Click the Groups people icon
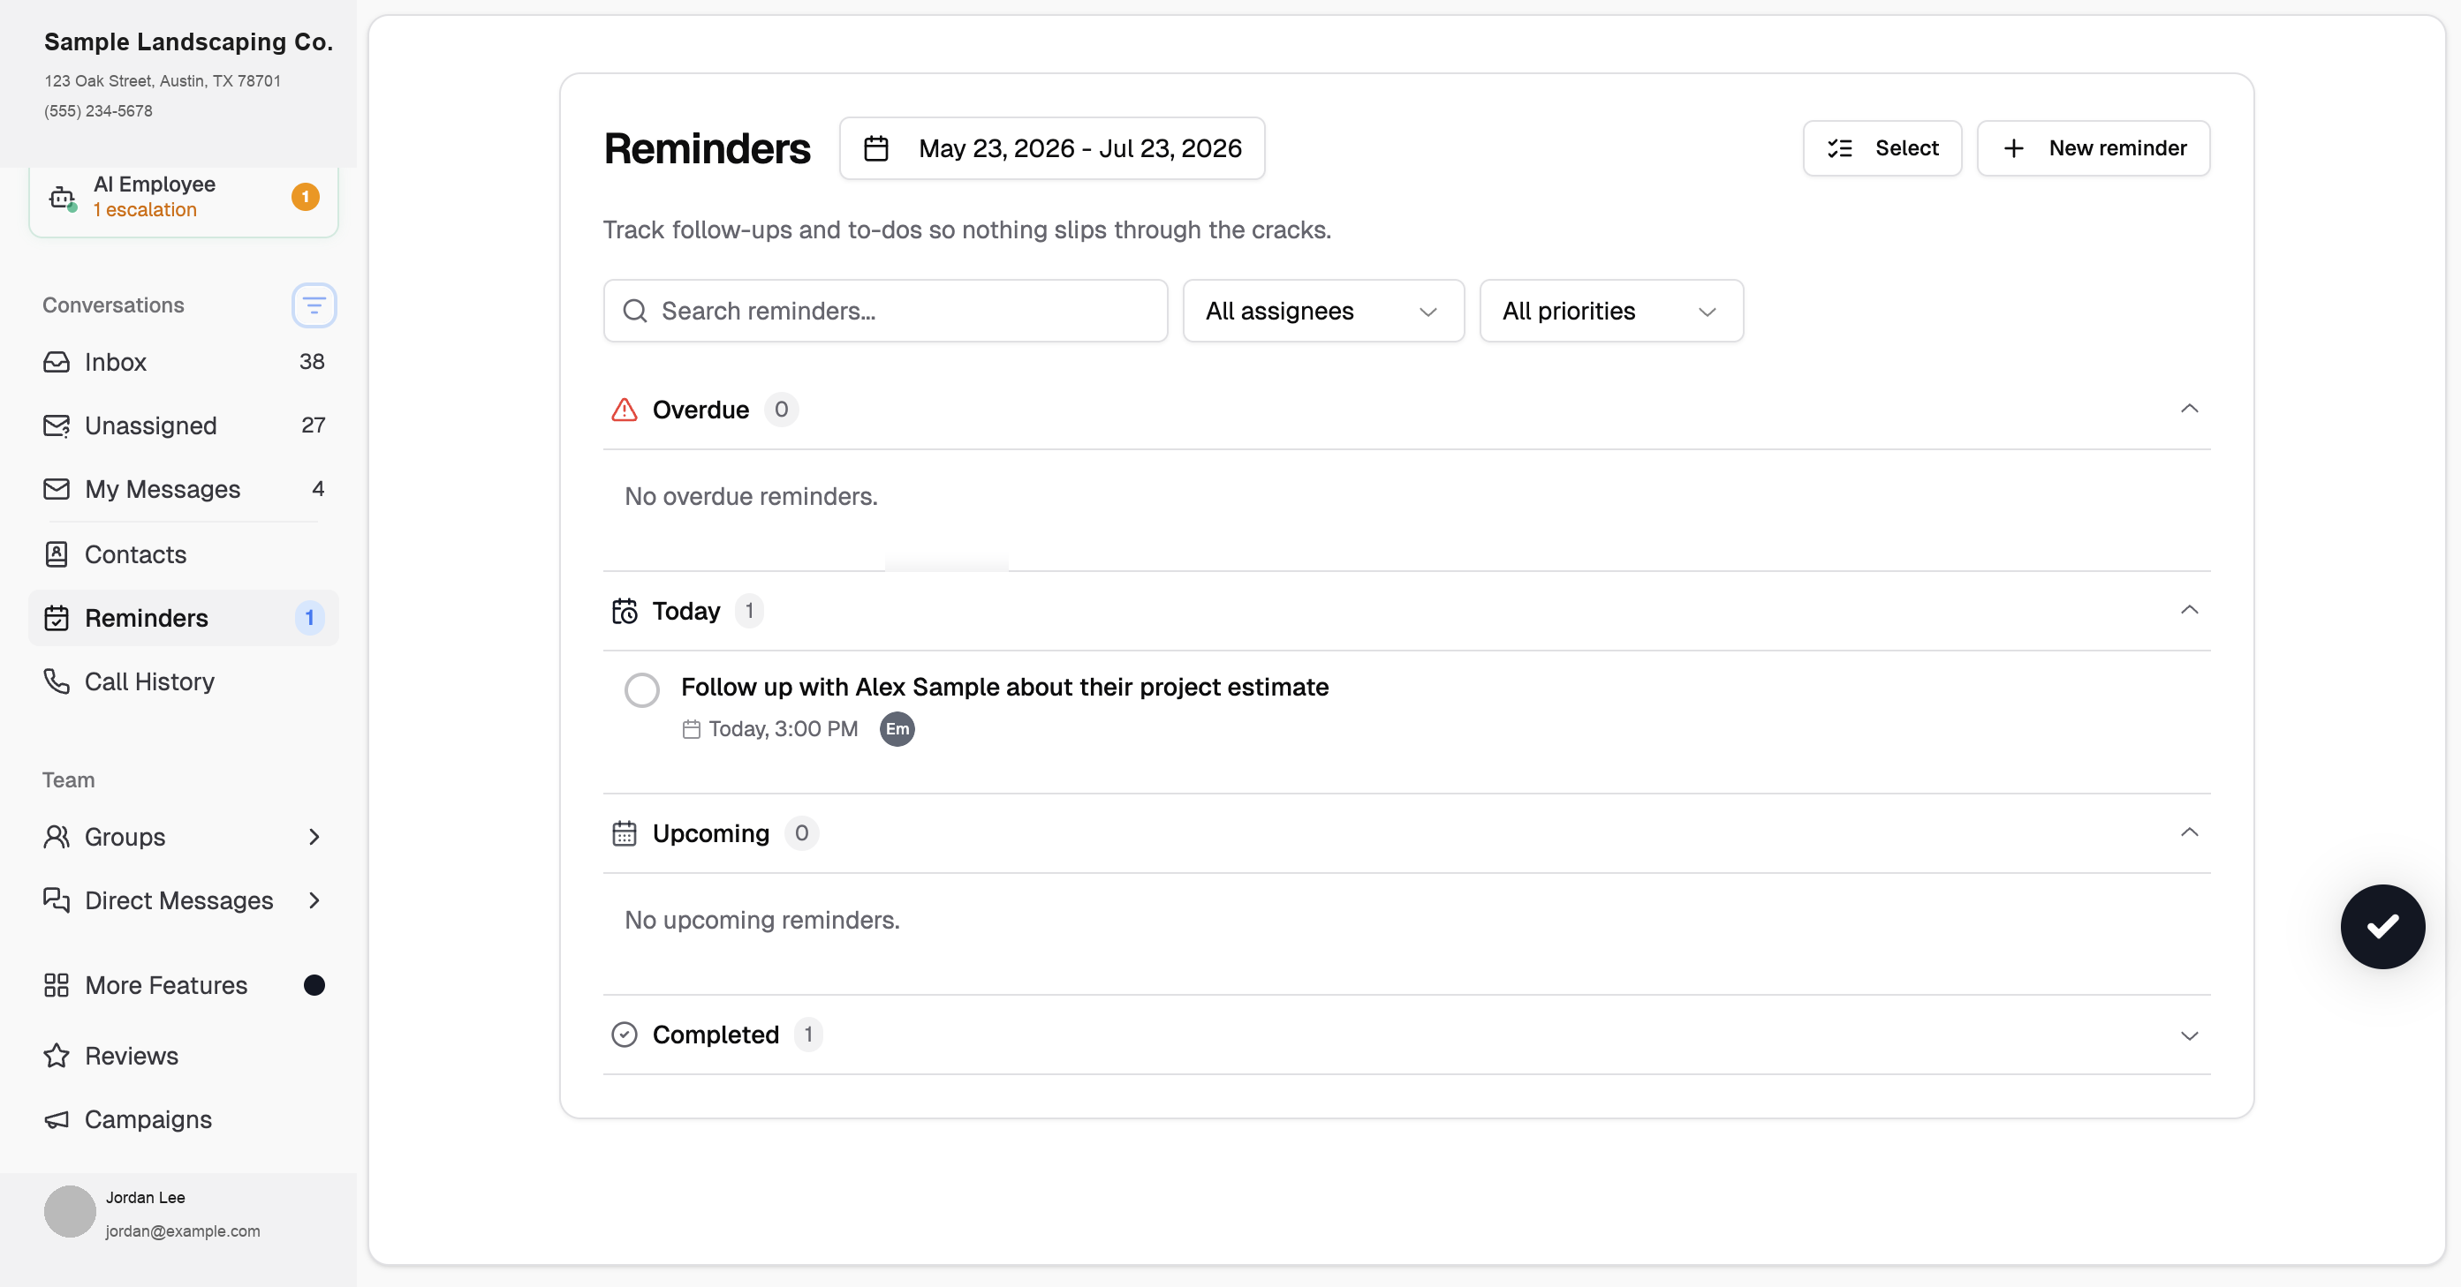 pyautogui.click(x=57, y=836)
